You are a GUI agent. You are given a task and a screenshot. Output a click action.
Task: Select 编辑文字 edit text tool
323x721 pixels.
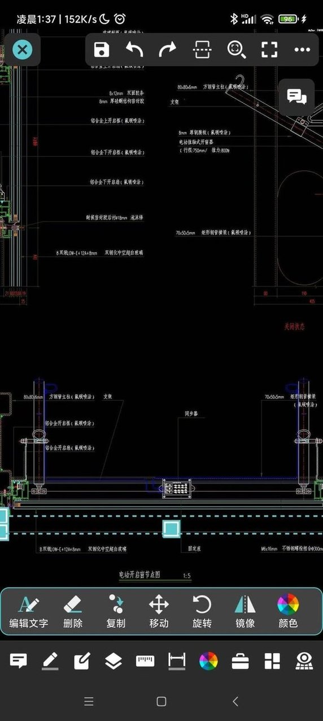coord(29,611)
